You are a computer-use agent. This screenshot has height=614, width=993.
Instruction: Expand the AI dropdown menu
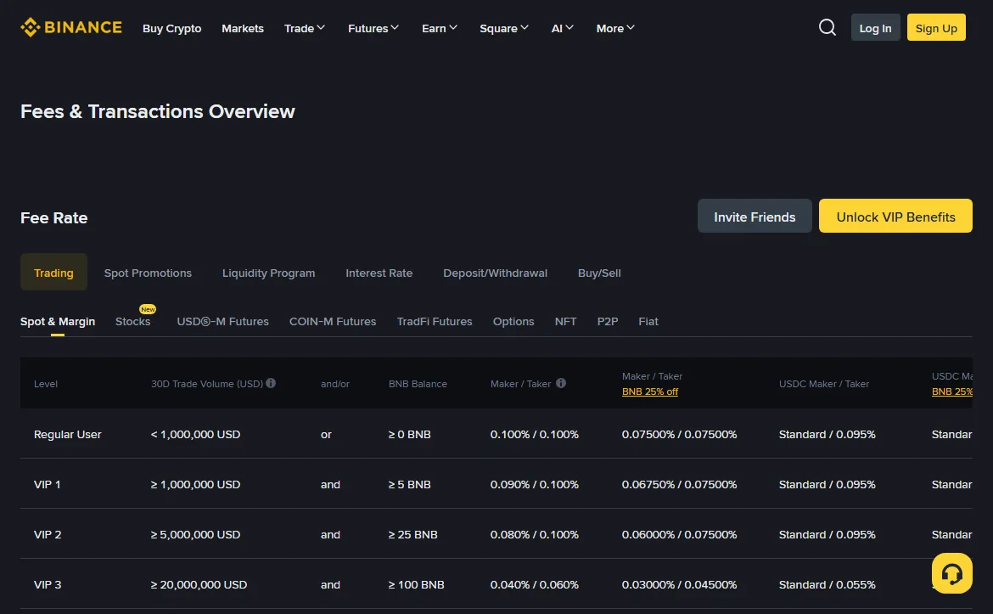563,28
